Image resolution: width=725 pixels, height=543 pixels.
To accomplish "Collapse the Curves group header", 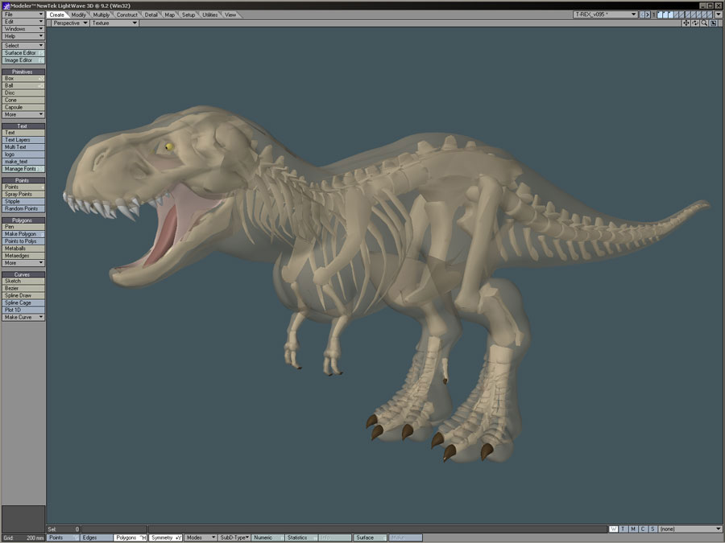I will pos(23,274).
